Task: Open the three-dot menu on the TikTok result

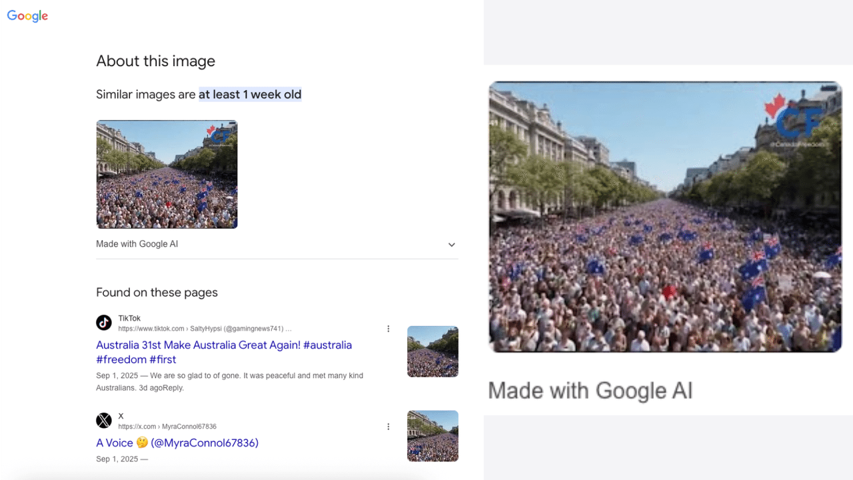Action: point(389,328)
